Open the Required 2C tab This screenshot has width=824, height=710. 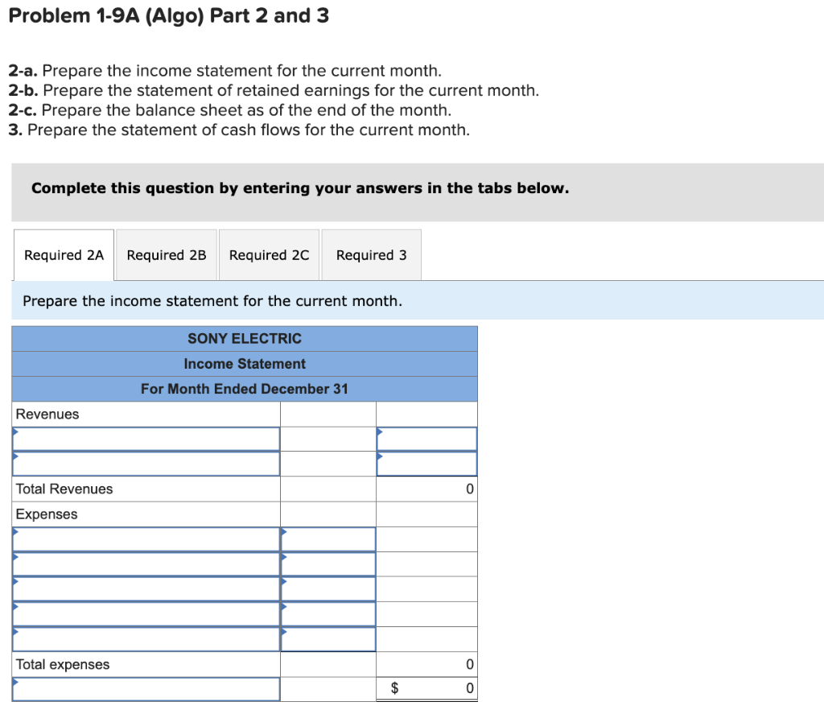click(269, 254)
